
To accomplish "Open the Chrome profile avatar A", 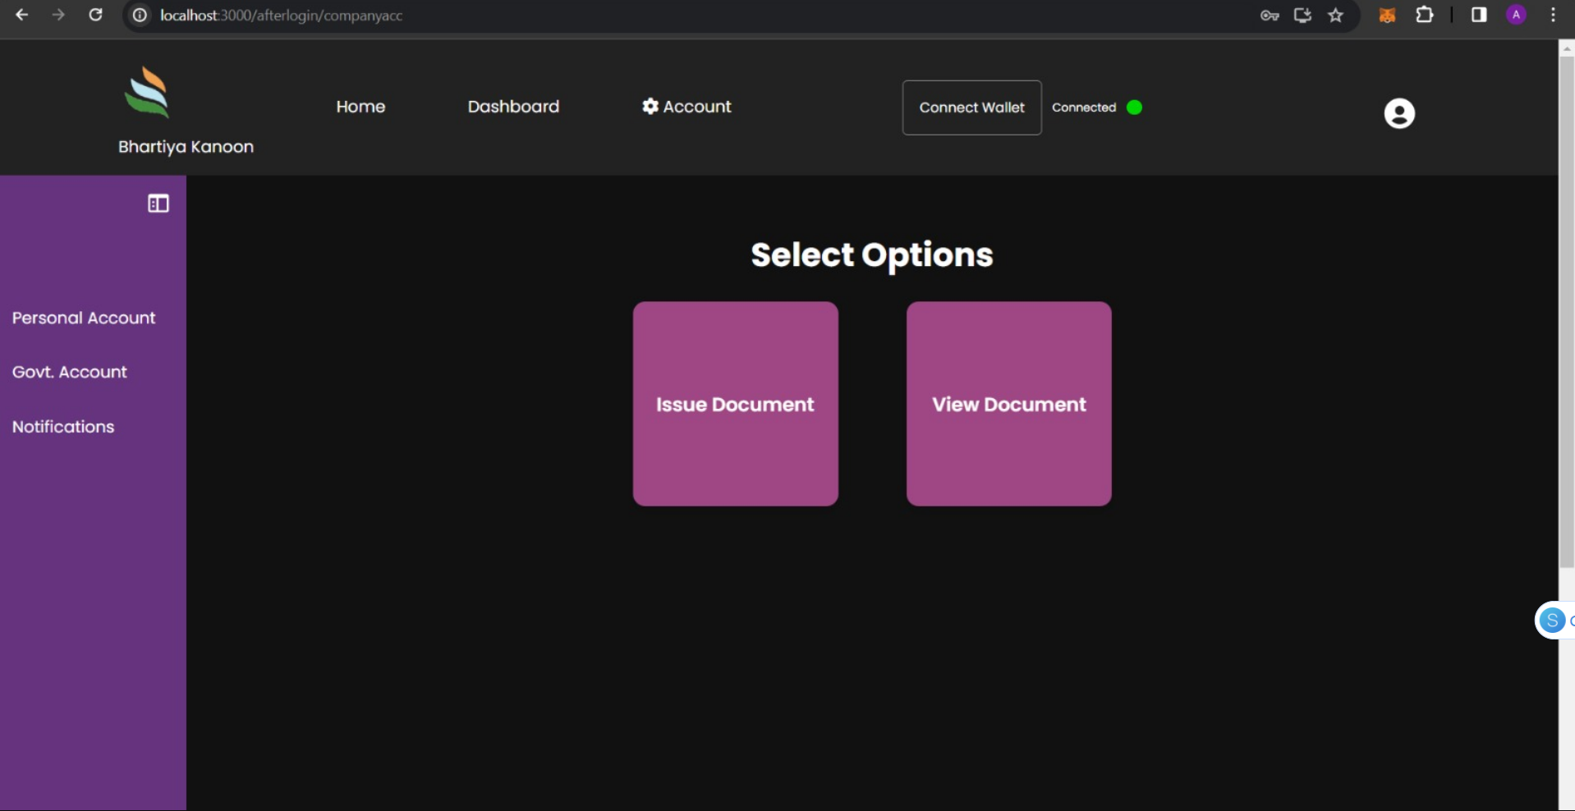I will click(x=1516, y=15).
